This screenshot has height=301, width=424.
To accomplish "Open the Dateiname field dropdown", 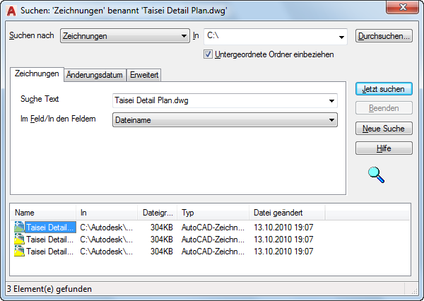I will click(x=225, y=120).
